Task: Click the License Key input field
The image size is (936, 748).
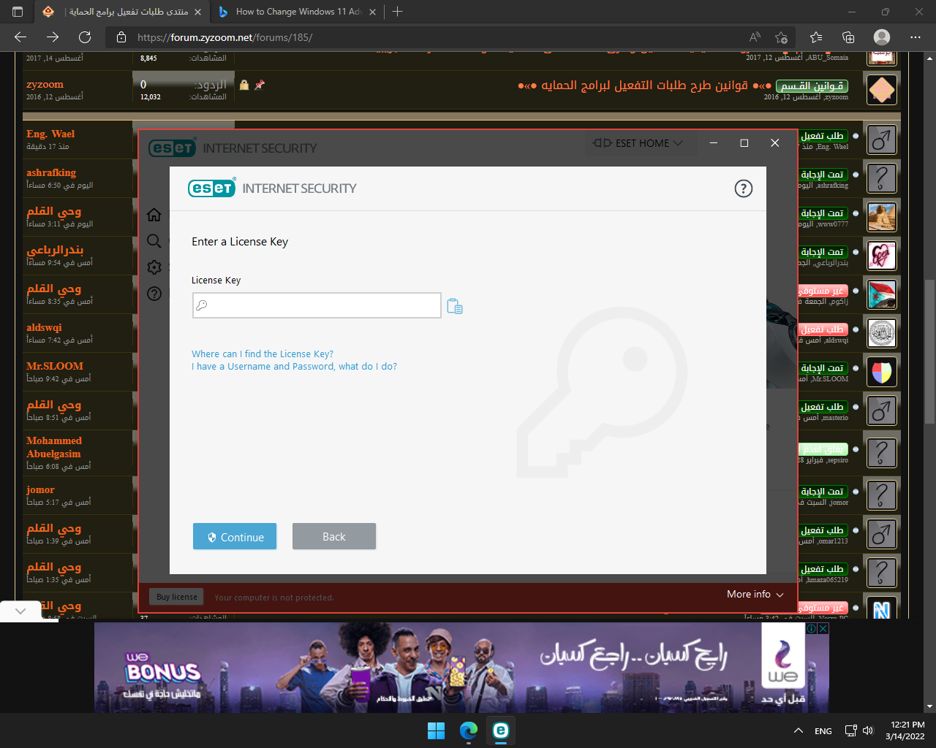Action: (x=317, y=305)
